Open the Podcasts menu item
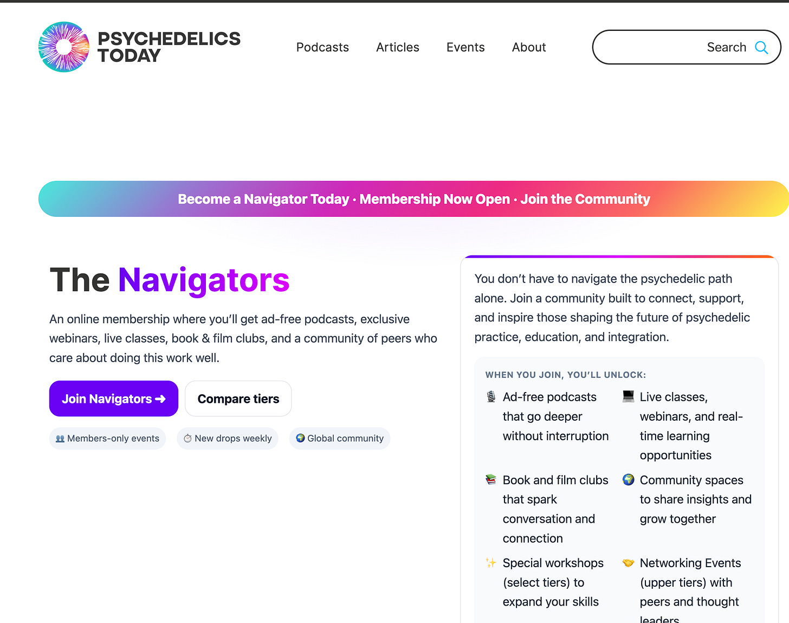The height and width of the screenshot is (623, 789). (x=322, y=47)
